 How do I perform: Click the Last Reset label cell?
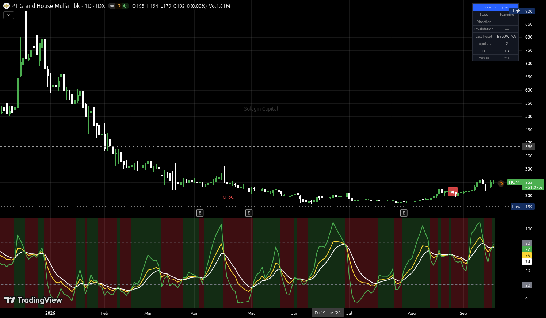[484, 37]
